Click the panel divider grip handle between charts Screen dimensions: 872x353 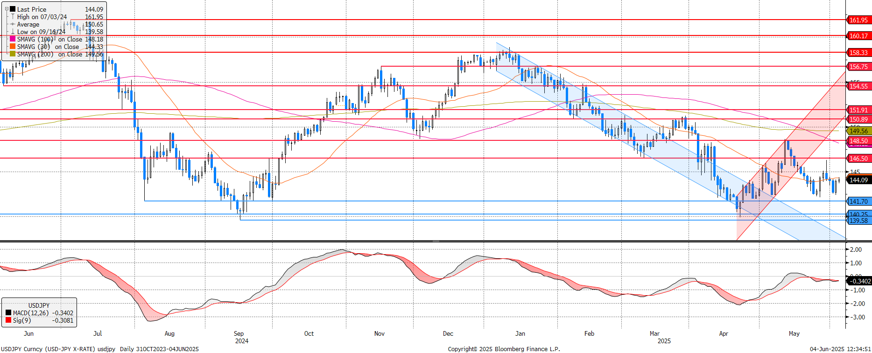pos(436,242)
